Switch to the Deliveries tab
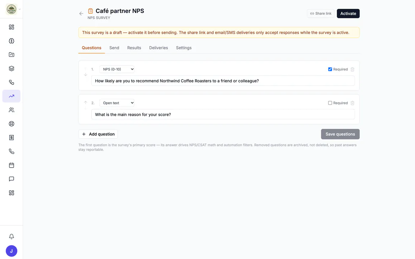Viewport: 415px width, 259px height. pos(159,48)
